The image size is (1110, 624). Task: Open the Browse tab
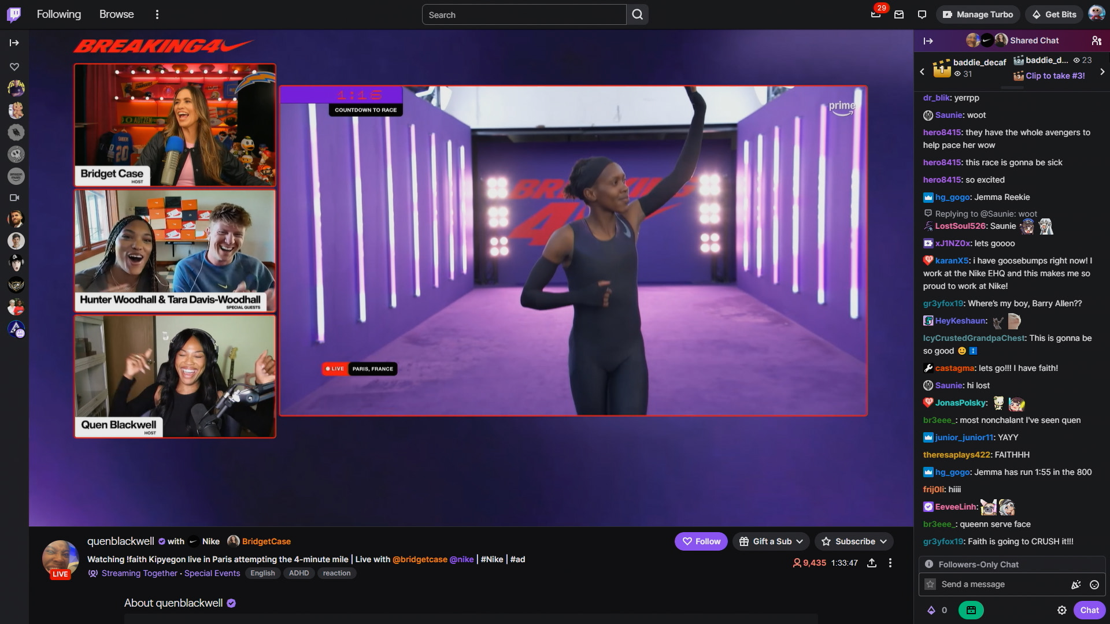pos(116,14)
